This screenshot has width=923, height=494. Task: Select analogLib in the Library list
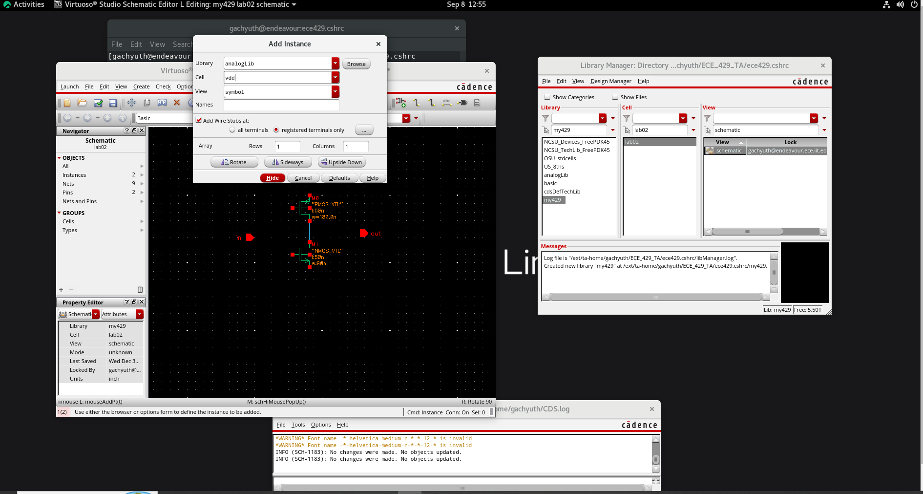click(556, 175)
